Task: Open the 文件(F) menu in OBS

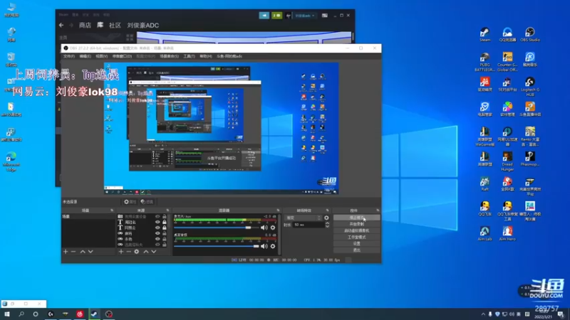Action: pos(68,56)
